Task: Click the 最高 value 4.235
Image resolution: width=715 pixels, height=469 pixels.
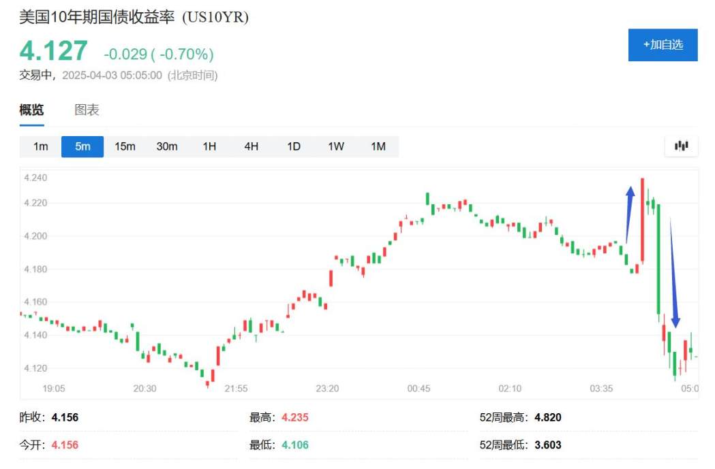Action: pos(294,417)
